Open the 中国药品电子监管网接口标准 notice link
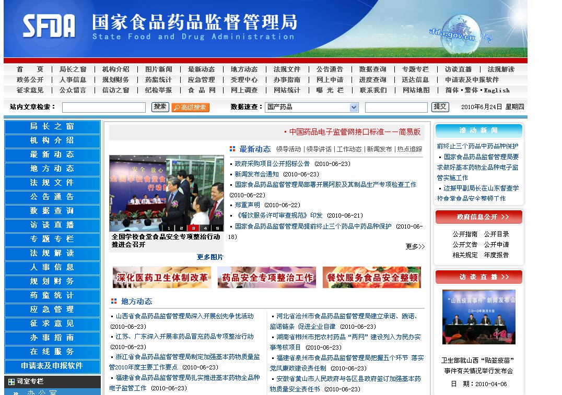 [x=355, y=132]
